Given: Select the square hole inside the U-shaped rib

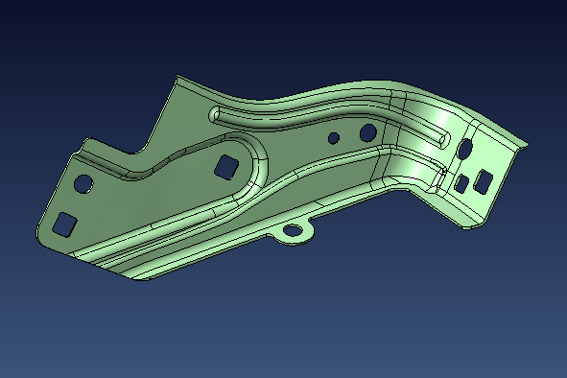Looking at the screenshot, I should [x=226, y=166].
